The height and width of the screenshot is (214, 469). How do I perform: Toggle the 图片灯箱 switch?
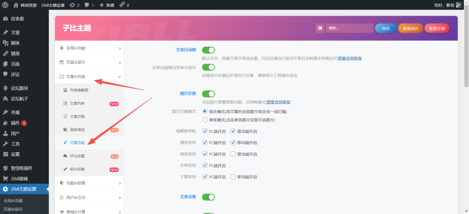coord(208,94)
